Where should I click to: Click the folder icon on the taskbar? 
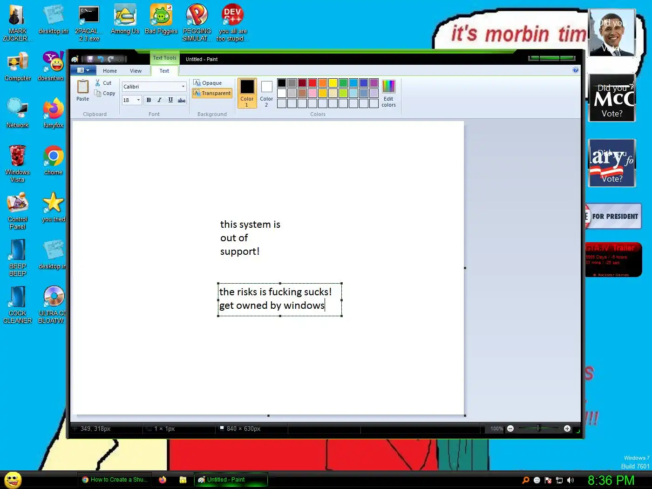point(183,480)
